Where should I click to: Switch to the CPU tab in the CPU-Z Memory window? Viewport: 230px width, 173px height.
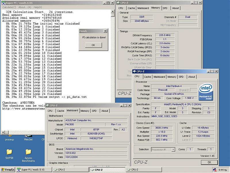tap(121, 8)
